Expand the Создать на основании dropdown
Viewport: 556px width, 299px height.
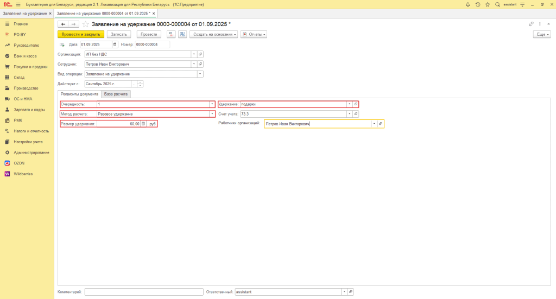[x=213, y=34]
